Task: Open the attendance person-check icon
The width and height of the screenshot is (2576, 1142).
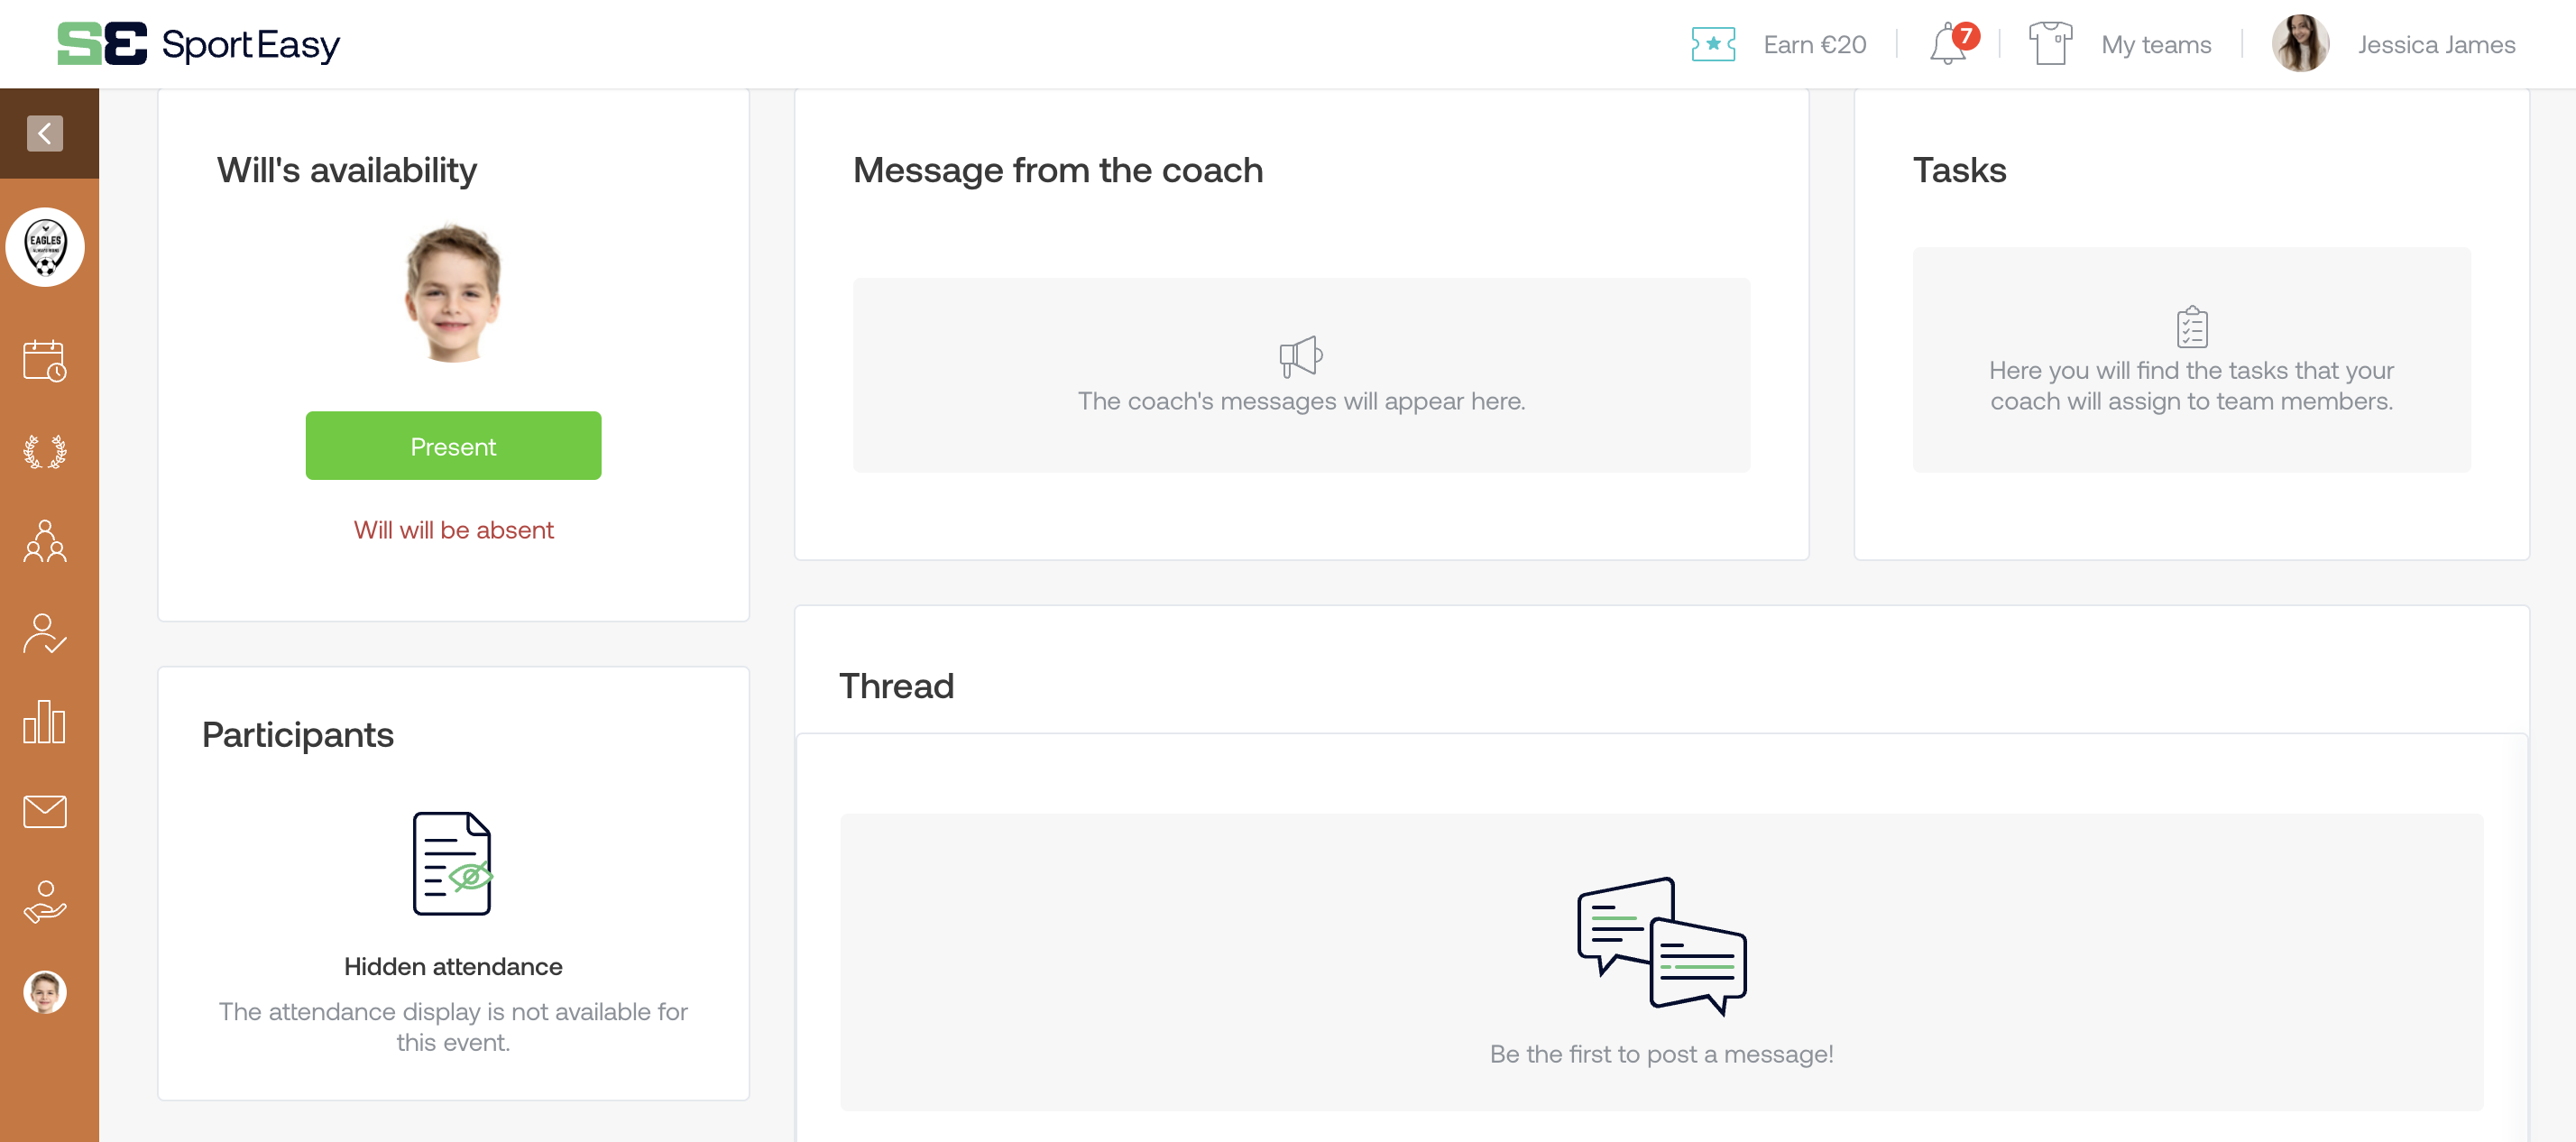Action: [x=45, y=633]
